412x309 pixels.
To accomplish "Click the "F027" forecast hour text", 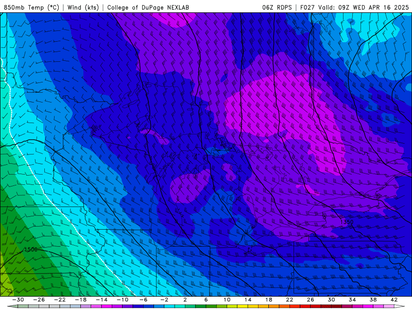I will (307, 7).
